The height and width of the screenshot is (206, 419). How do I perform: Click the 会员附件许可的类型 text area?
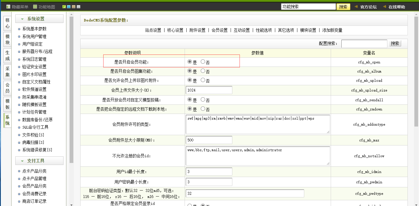coord(258,124)
